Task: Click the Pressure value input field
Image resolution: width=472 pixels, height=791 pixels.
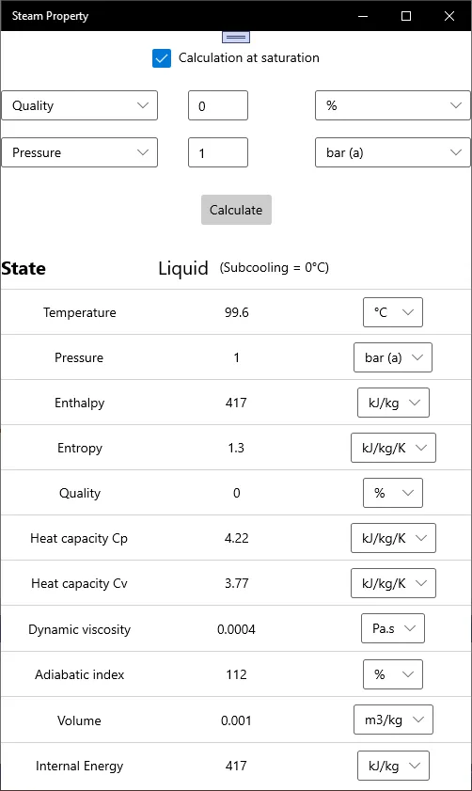Action: [218, 152]
